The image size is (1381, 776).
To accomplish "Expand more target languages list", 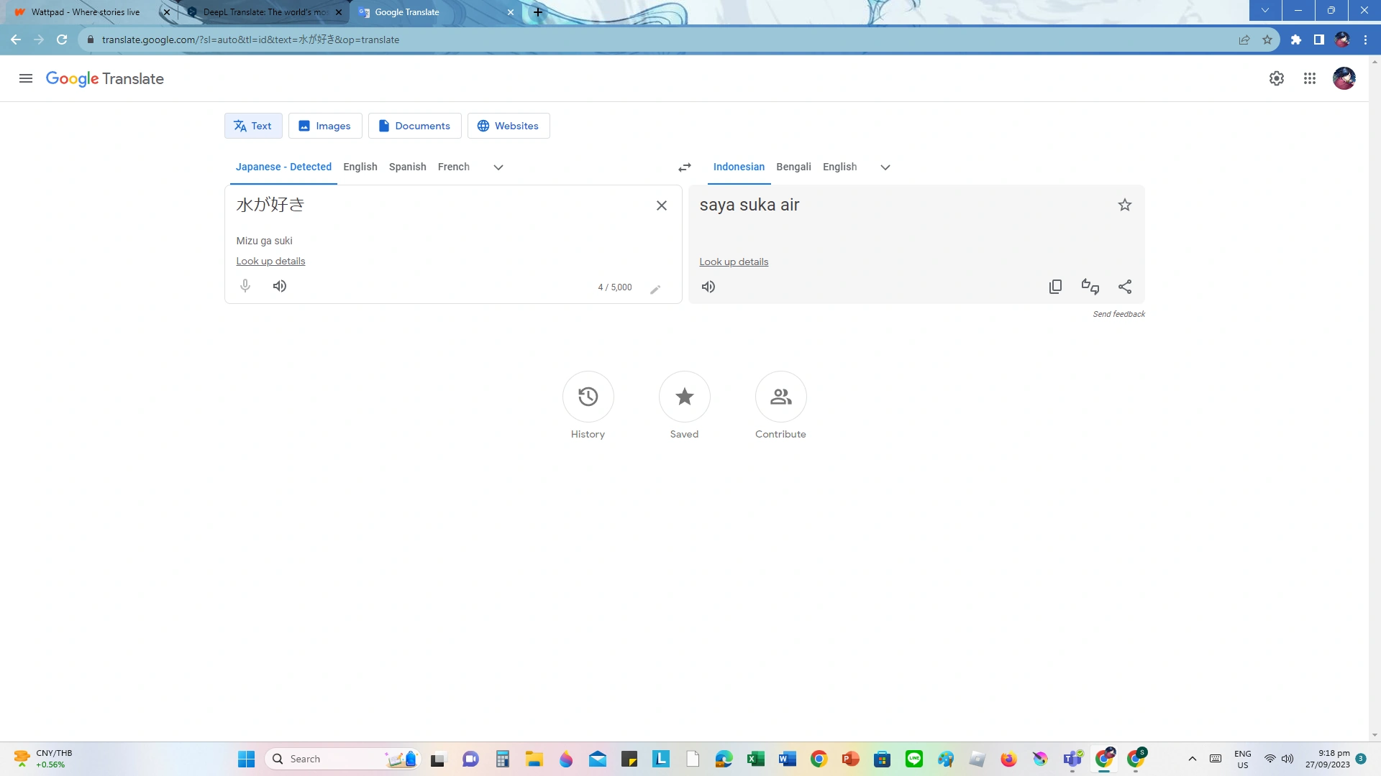I will coord(885,167).
